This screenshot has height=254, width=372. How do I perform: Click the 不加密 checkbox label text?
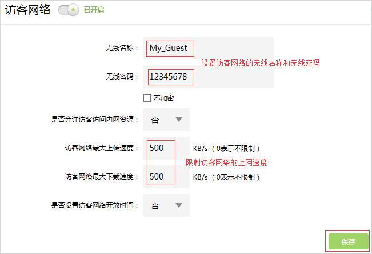(x=163, y=98)
